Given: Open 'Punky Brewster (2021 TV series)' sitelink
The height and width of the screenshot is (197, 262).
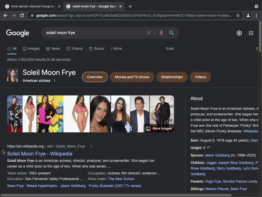Looking at the screenshot, I should [115, 186].
